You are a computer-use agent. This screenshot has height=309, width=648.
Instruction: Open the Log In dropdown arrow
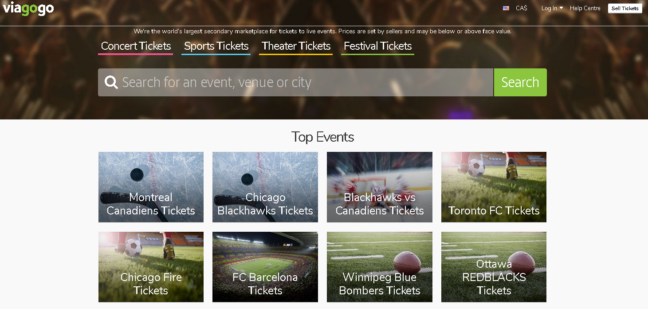click(x=561, y=8)
